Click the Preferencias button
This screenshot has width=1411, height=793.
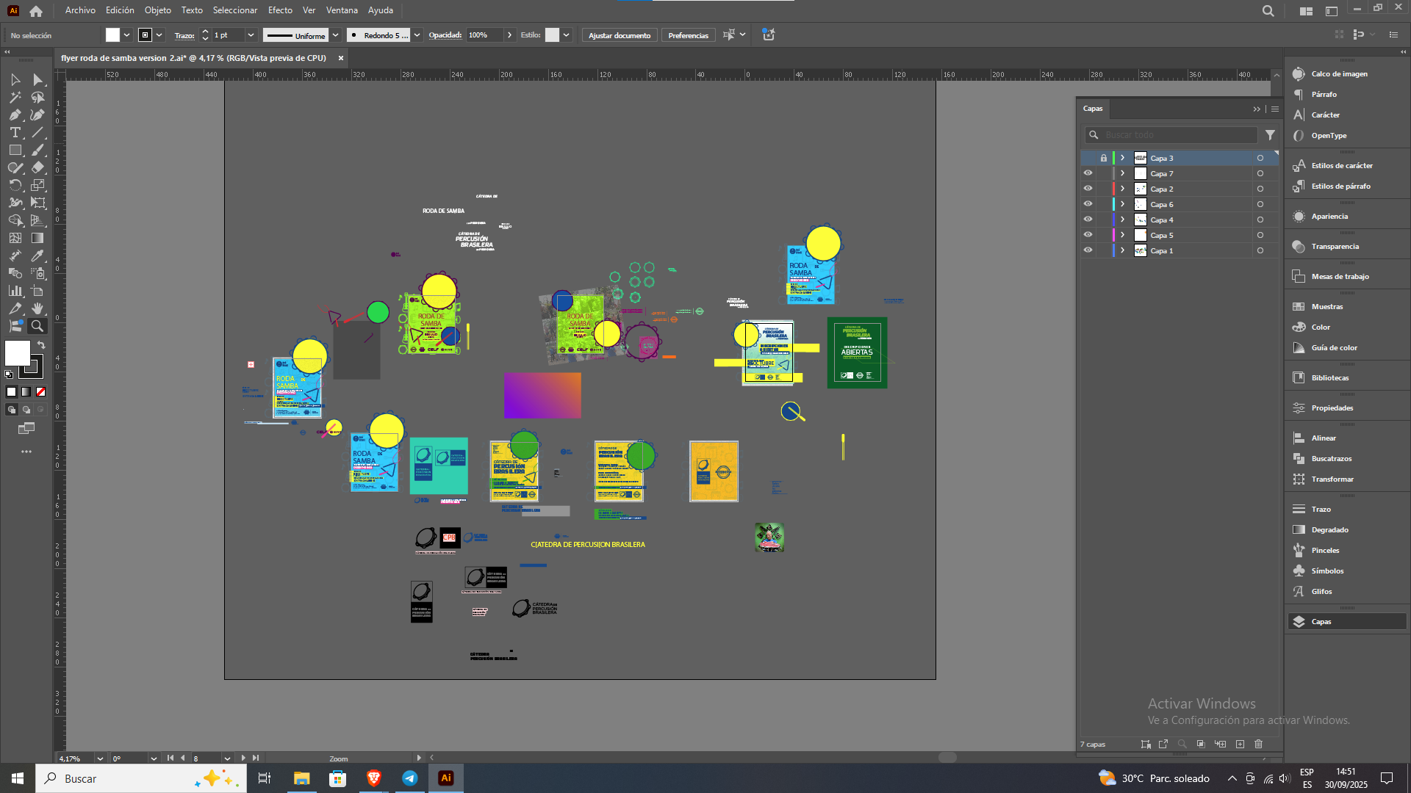coord(688,35)
